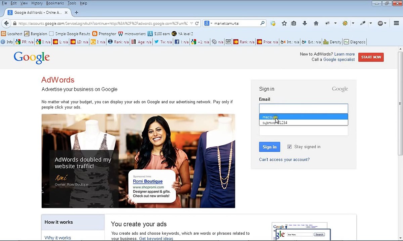Screen dimensions: 403x241
Task: Open the History menu
Action: tap(37, 3)
